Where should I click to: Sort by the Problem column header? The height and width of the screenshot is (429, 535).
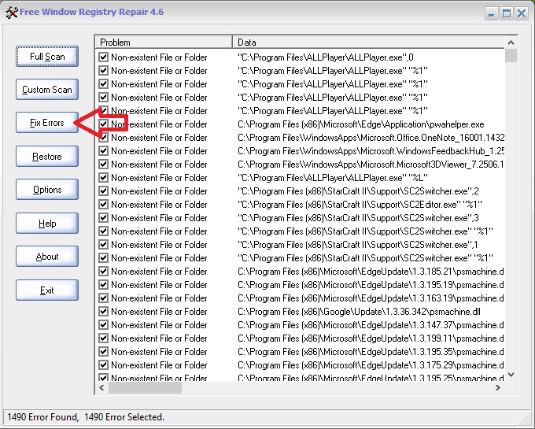(x=164, y=42)
